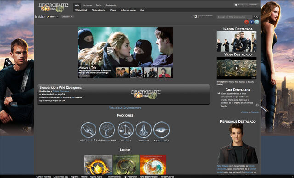The width and height of the screenshot is (294, 178).
Task: Open Páginas nuevas in bottom toolbar
Action: 96,177
